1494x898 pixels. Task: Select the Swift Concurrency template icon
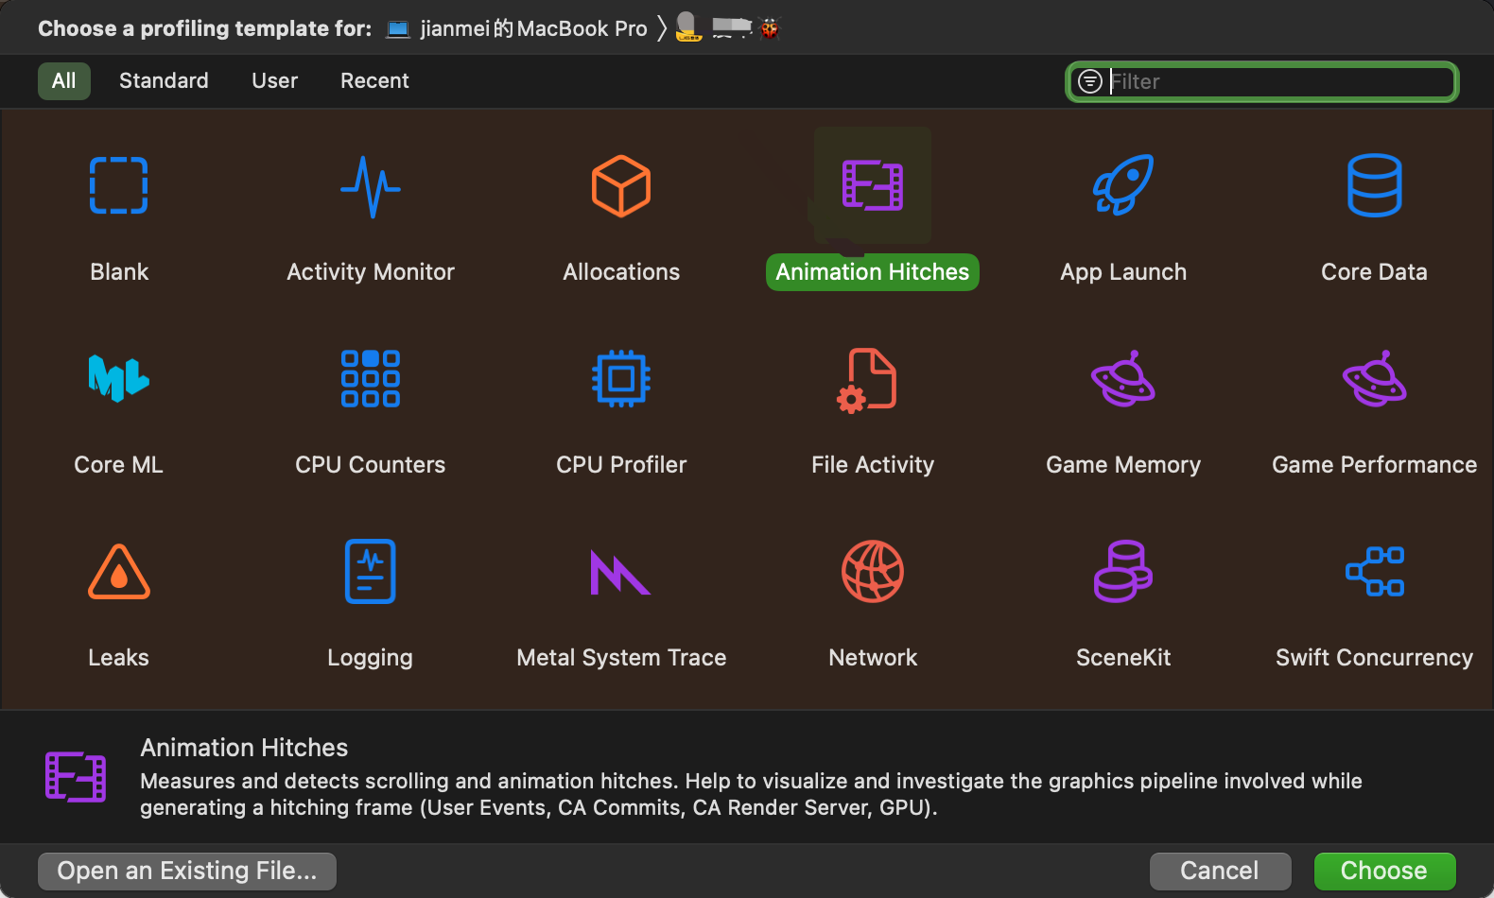(1374, 572)
